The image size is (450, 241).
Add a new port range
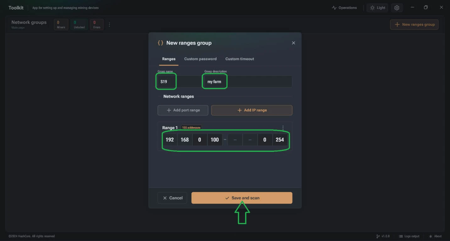click(183, 110)
